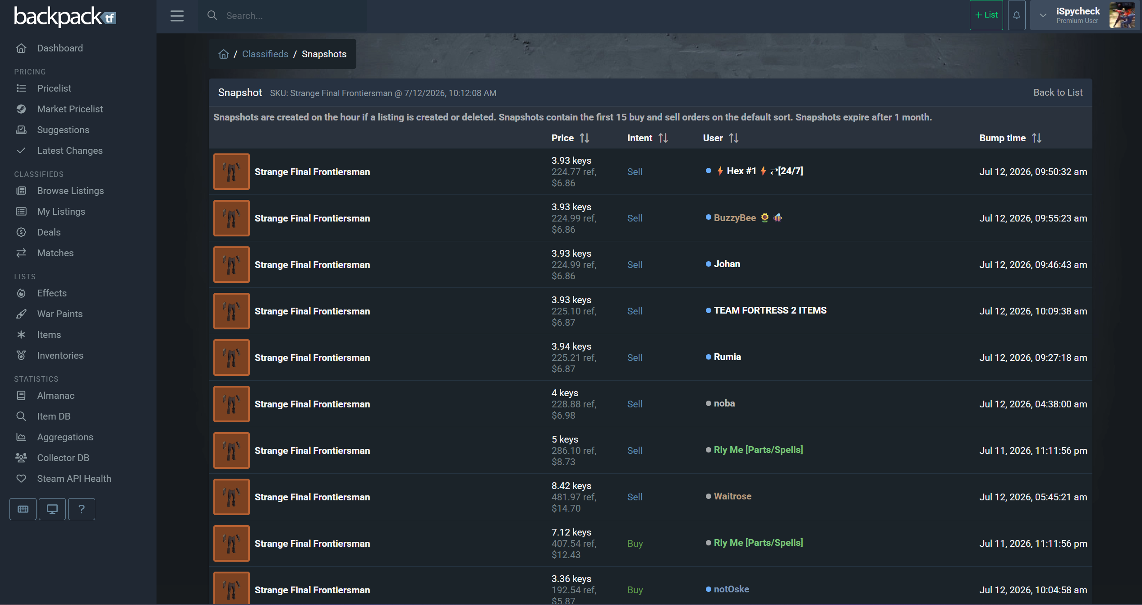Click the question mark help button
Viewport: 1142px width, 605px height.
click(82, 509)
